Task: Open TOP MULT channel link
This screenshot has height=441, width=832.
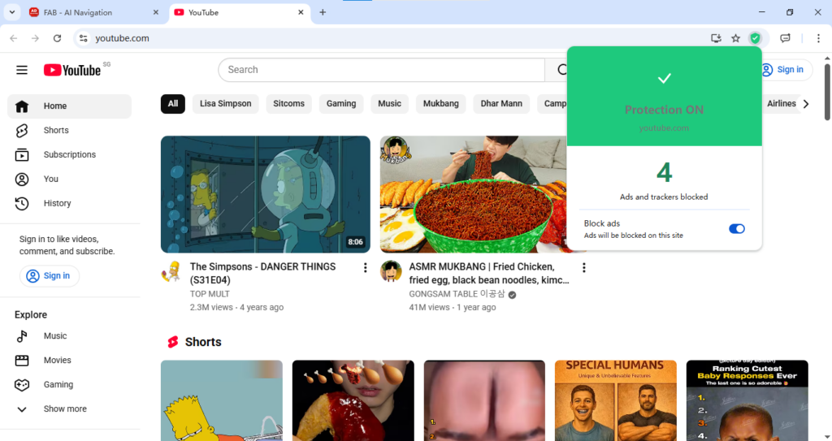Action: point(210,294)
